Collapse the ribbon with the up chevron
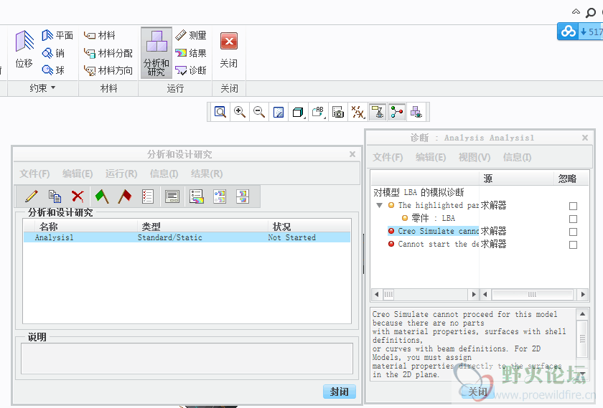The height and width of the screenshot is (408, 603). pyautogui.click(x=576, y=11)
